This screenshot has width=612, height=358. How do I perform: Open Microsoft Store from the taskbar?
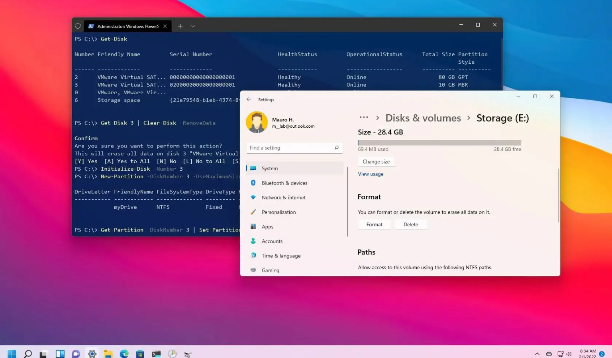tap(139, 353)
